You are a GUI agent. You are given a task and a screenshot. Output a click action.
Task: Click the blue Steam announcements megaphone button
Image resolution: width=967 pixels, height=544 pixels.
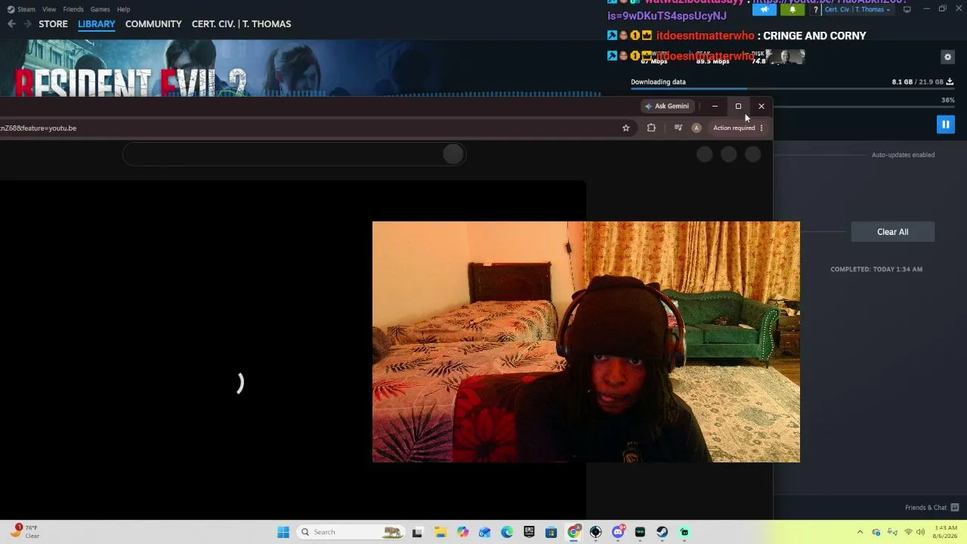(765, 9)
